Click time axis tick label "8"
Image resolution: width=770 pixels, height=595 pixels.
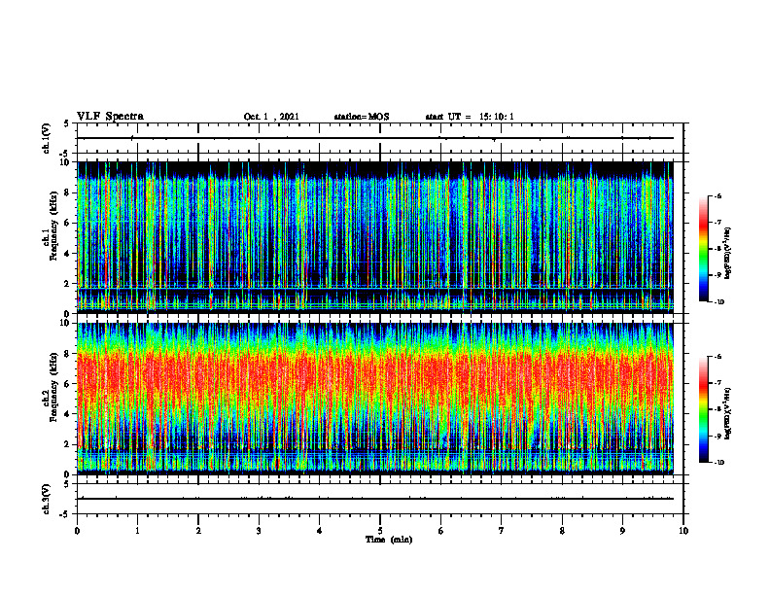point(562,531)
